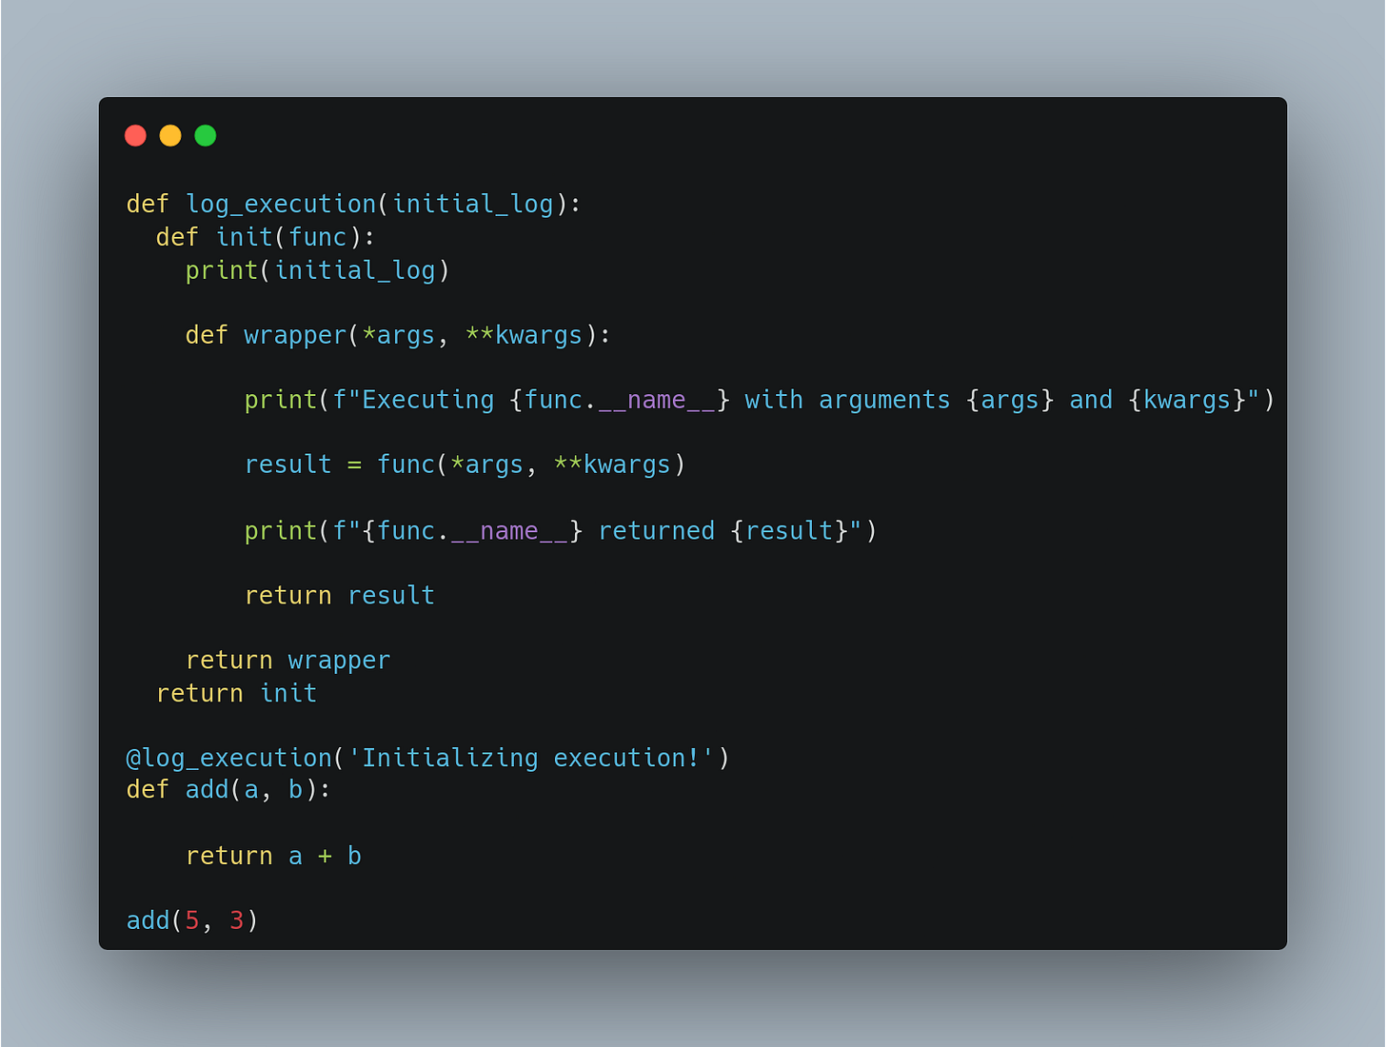Click the word arguments in the print string
This screenshot has height=1047, width=1386.
[884, 401]
